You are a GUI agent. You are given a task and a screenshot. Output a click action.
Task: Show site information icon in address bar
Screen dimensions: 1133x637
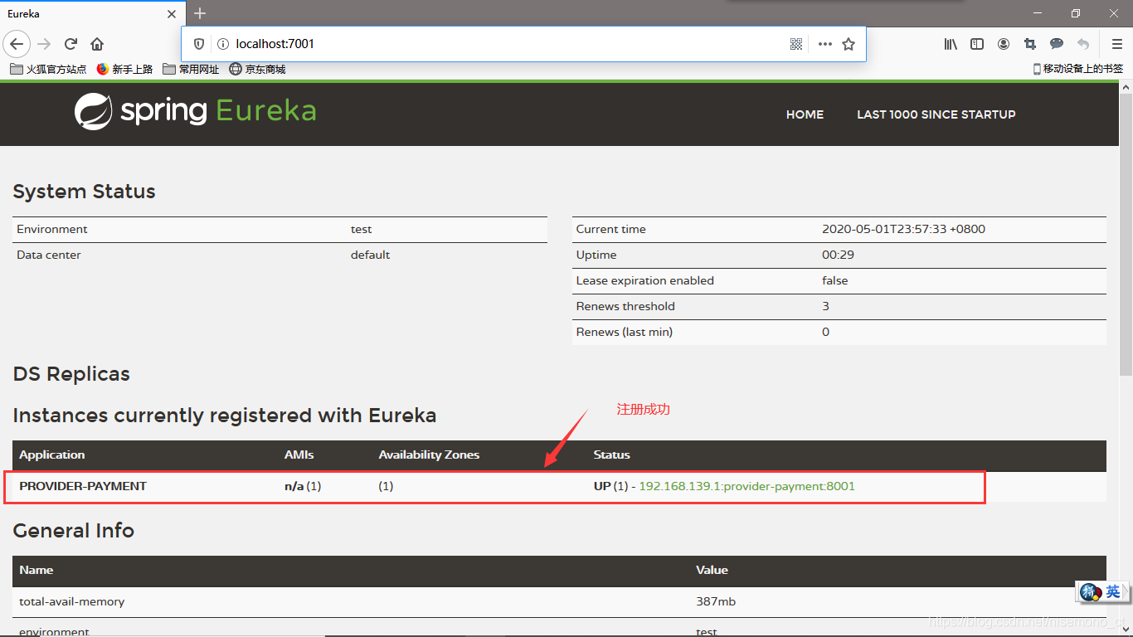(222, 44)
